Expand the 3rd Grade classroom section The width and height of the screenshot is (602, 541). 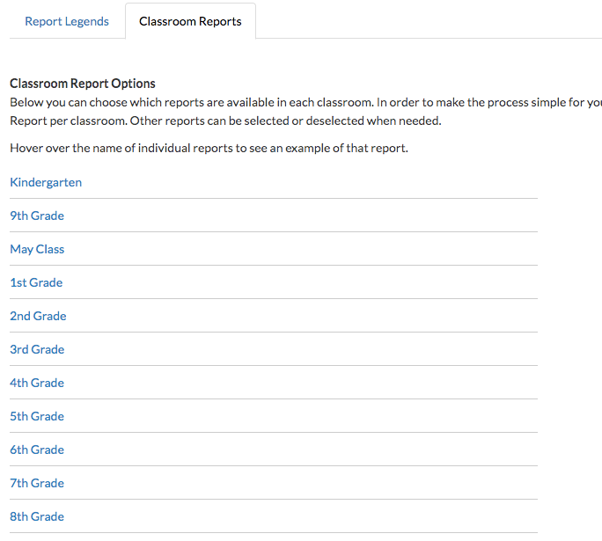[x=37, y=349]
